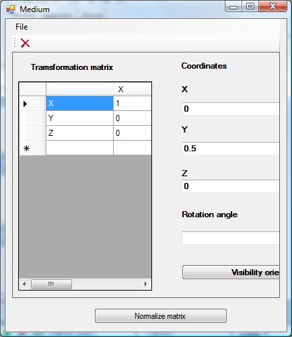Select the cell containing value 1
Image resolution: width=292 pixels, height=337 pixels.
(x=133, y=104)
